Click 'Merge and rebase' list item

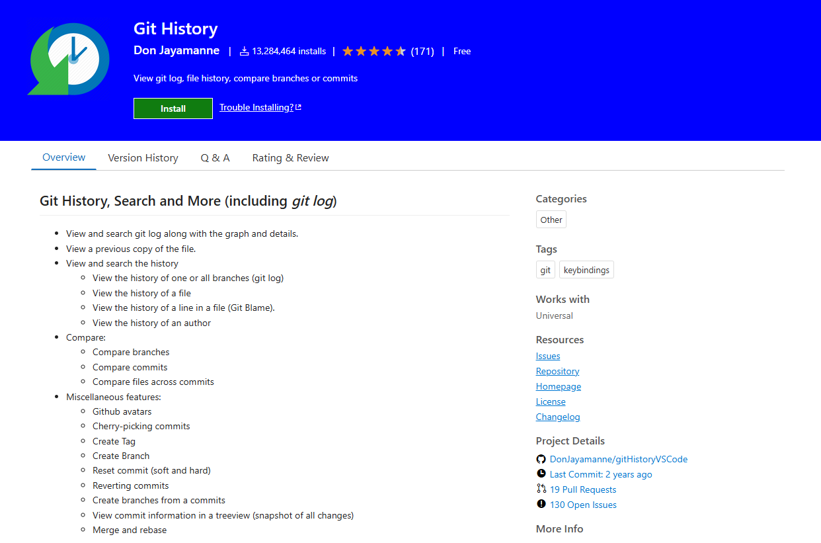tap(130, 530)
